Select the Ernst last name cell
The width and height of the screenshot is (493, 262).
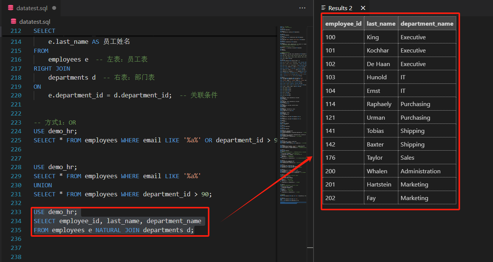(x=381, y=91)
